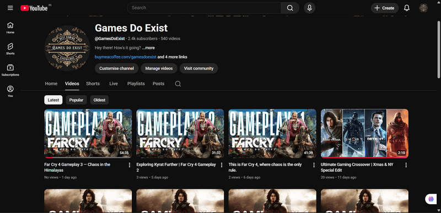Viewport: 441px width, 213px height.
Task: Open options for 'This is Far Cry 4' video
Action: pos(314,165)
